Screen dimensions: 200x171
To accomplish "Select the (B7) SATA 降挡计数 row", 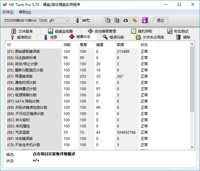I will coord(82,101).
